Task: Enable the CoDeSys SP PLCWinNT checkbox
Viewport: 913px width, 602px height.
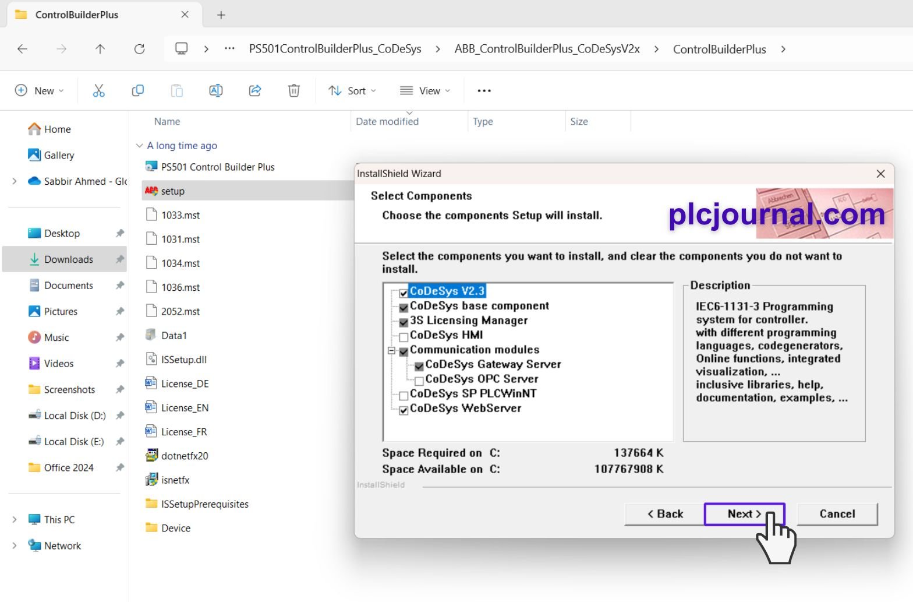Action: [404, 395]
